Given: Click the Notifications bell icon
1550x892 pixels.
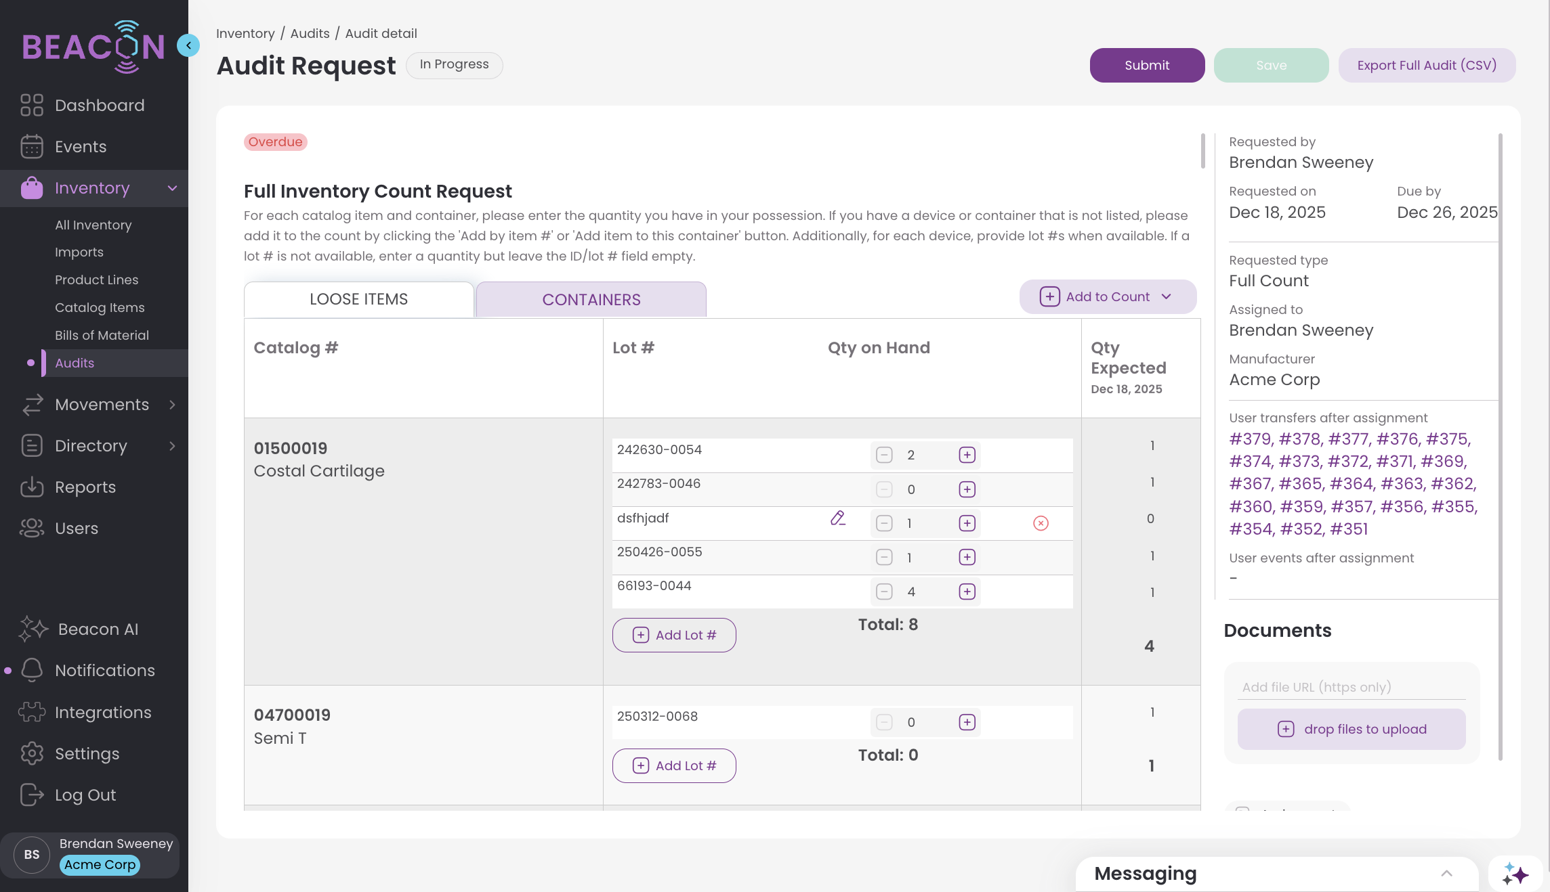Looking at the screenshot, I should click(32, 670).
